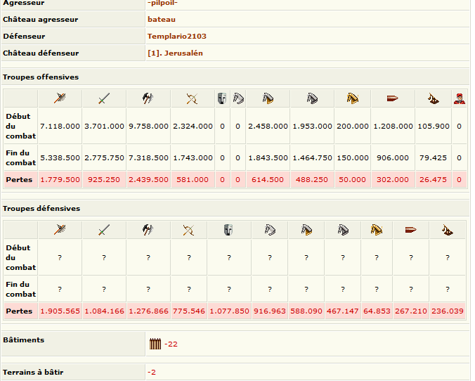Click the halberd icon in Troupes offensives

(60, 98)
